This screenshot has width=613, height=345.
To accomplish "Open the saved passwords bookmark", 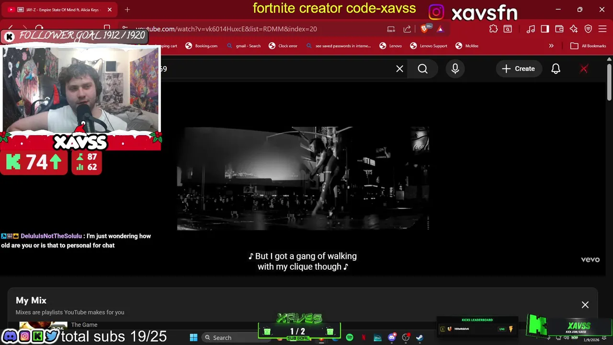I will [x=339, y=46].
